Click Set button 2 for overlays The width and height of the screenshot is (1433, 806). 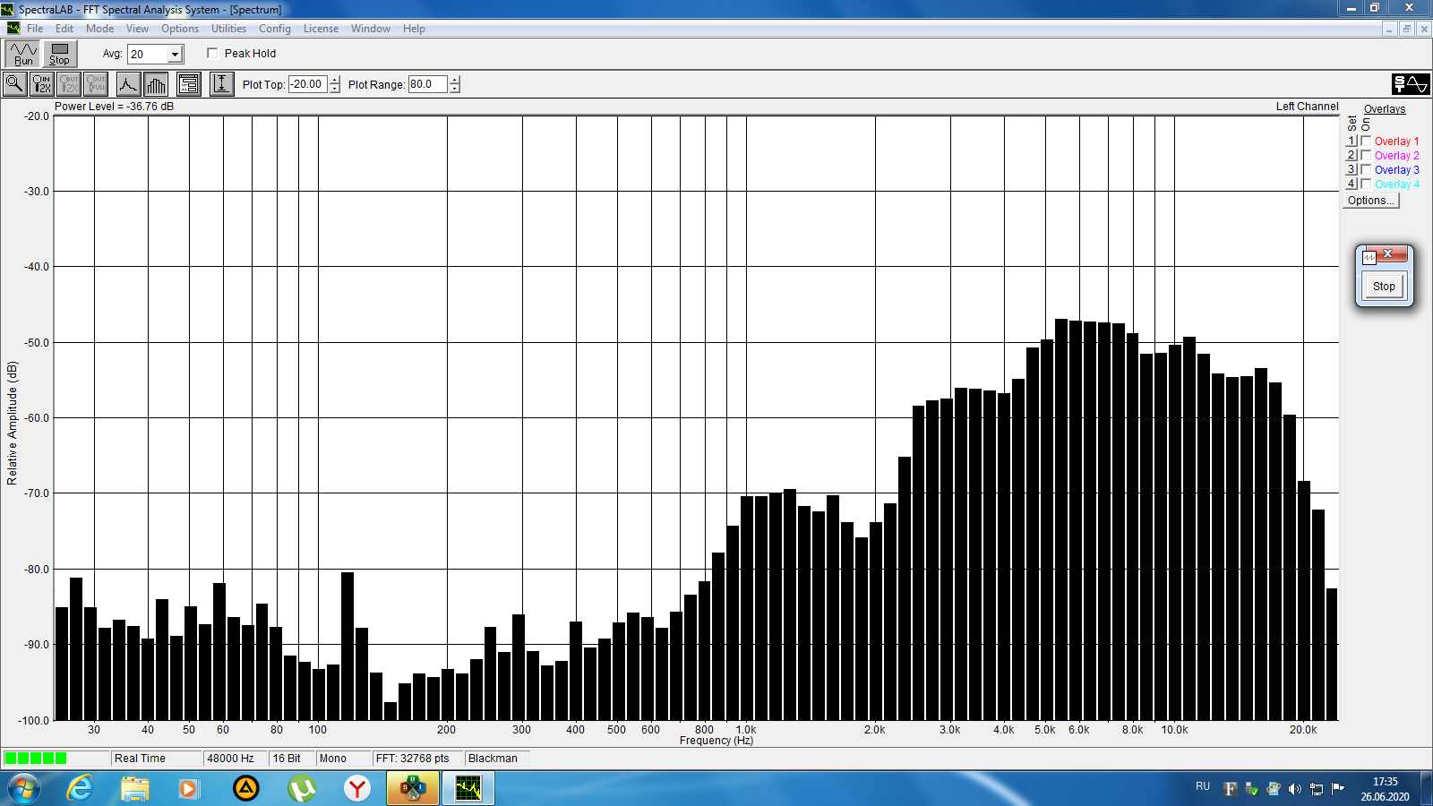(1351, 155)
